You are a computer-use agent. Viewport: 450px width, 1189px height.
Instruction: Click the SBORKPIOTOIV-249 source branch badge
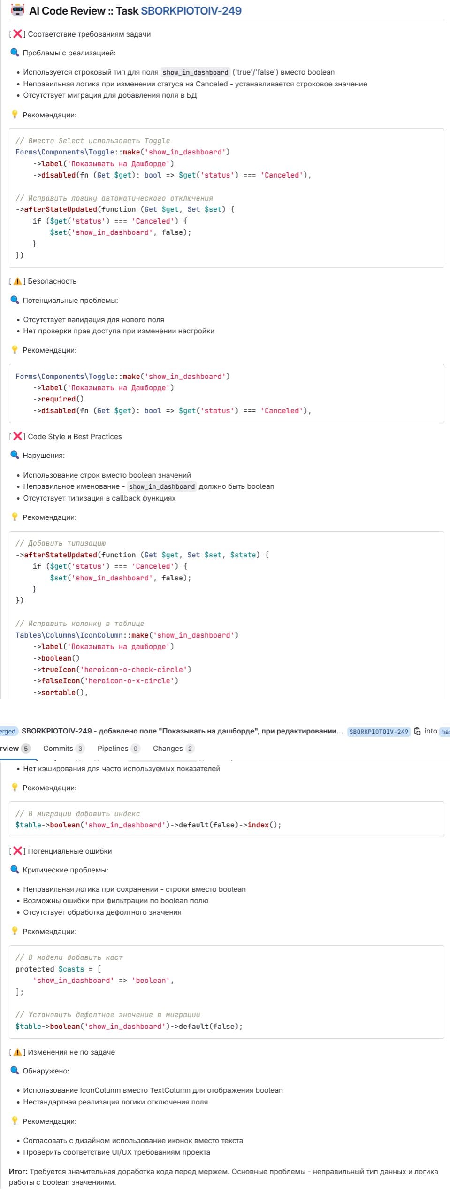pyautogui.click(x=379, y=732)
